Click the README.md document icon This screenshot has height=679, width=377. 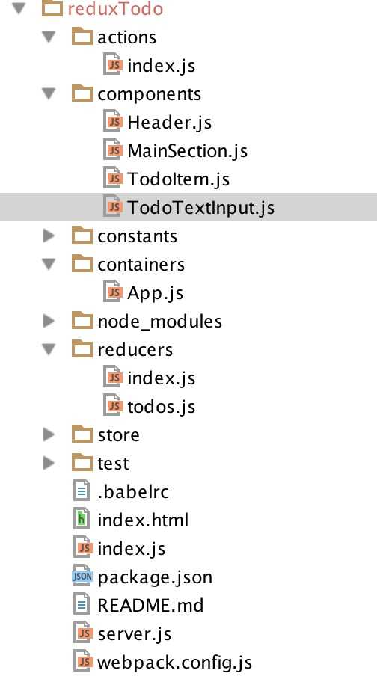82,605
